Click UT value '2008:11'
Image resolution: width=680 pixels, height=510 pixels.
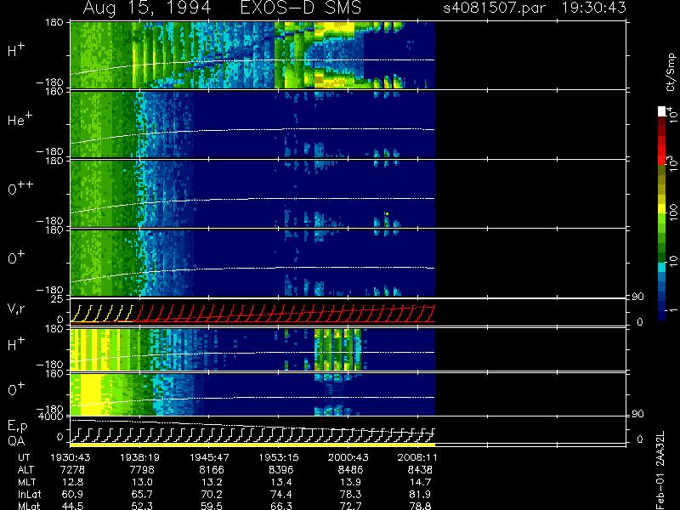coord(417,457)
